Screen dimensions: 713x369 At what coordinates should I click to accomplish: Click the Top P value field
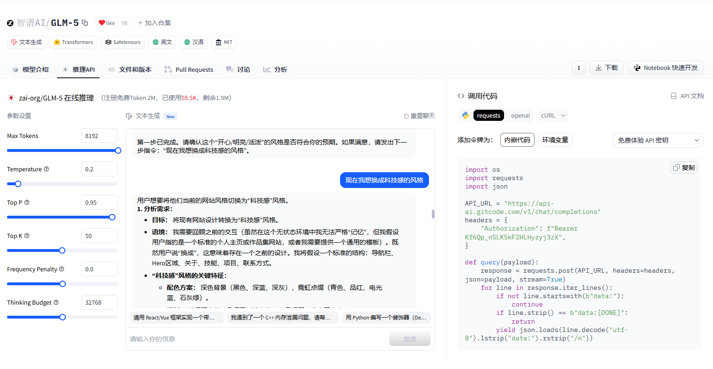click(x=100, y=202)
